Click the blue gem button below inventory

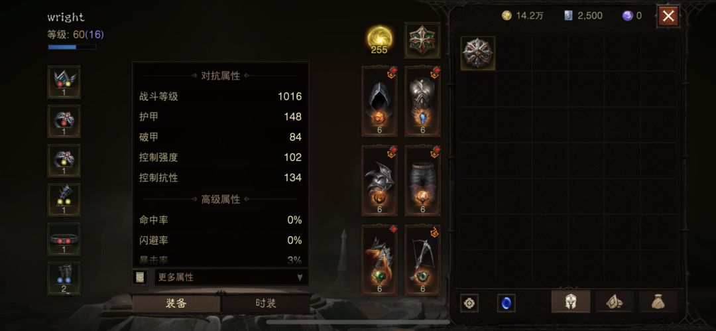pyautogui.click(x=506, y=303)
